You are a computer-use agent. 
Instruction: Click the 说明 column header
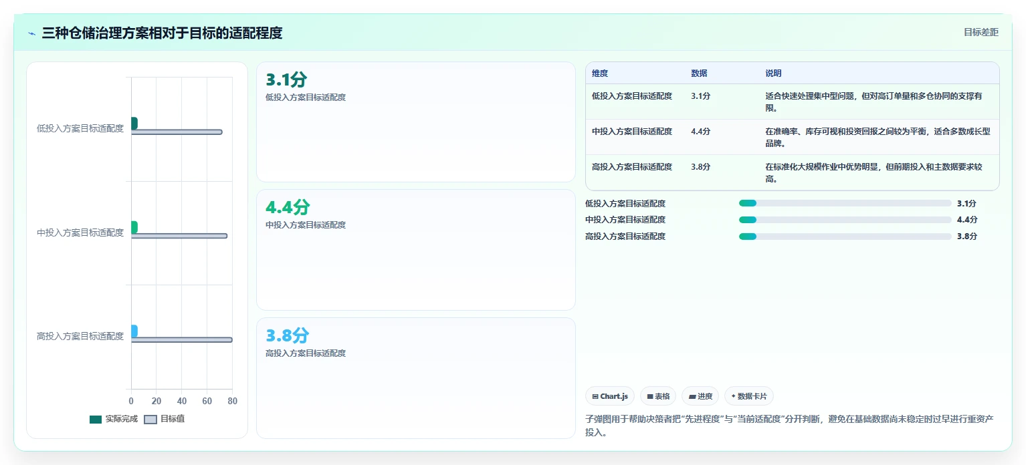(x=773, y=73)
